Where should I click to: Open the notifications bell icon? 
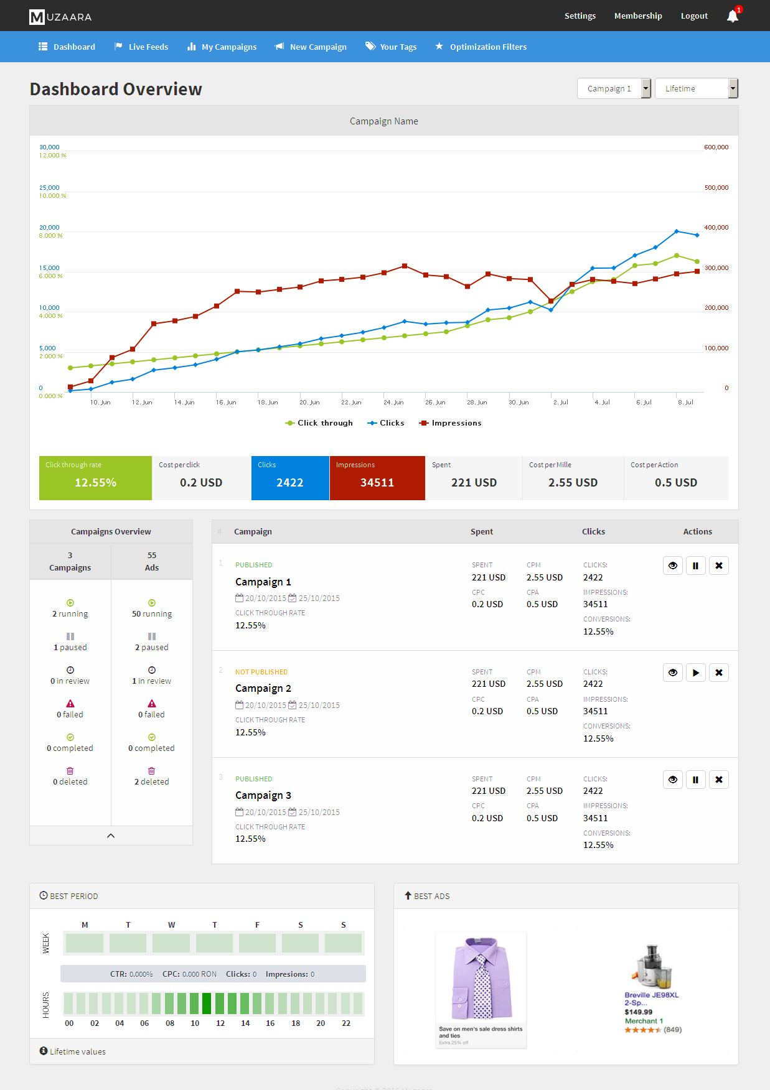coord(733,16)
